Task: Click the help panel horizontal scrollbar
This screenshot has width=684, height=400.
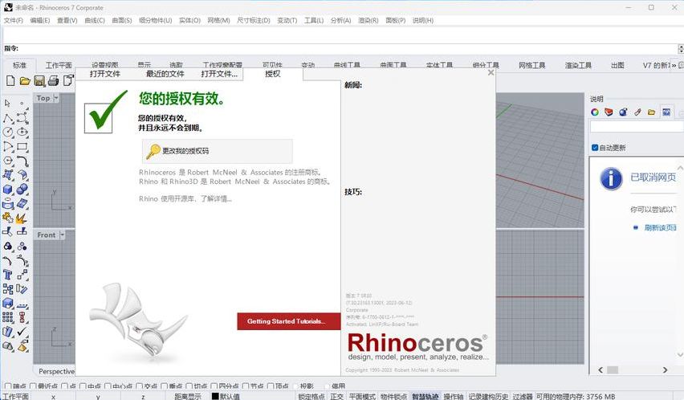Action: (x=633, y=370)
